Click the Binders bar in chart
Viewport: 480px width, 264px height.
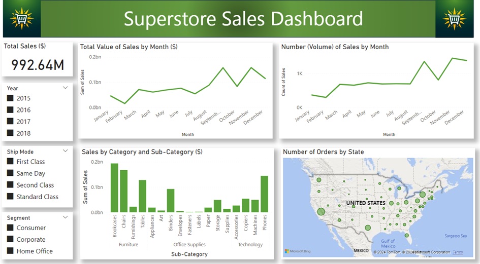(171, 201)
